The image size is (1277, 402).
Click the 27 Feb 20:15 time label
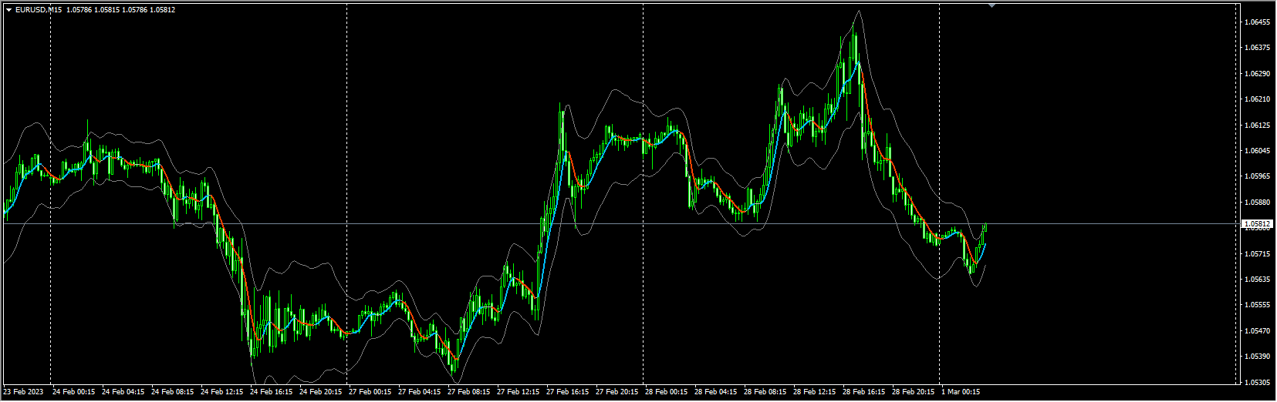(x=617, y=392)
